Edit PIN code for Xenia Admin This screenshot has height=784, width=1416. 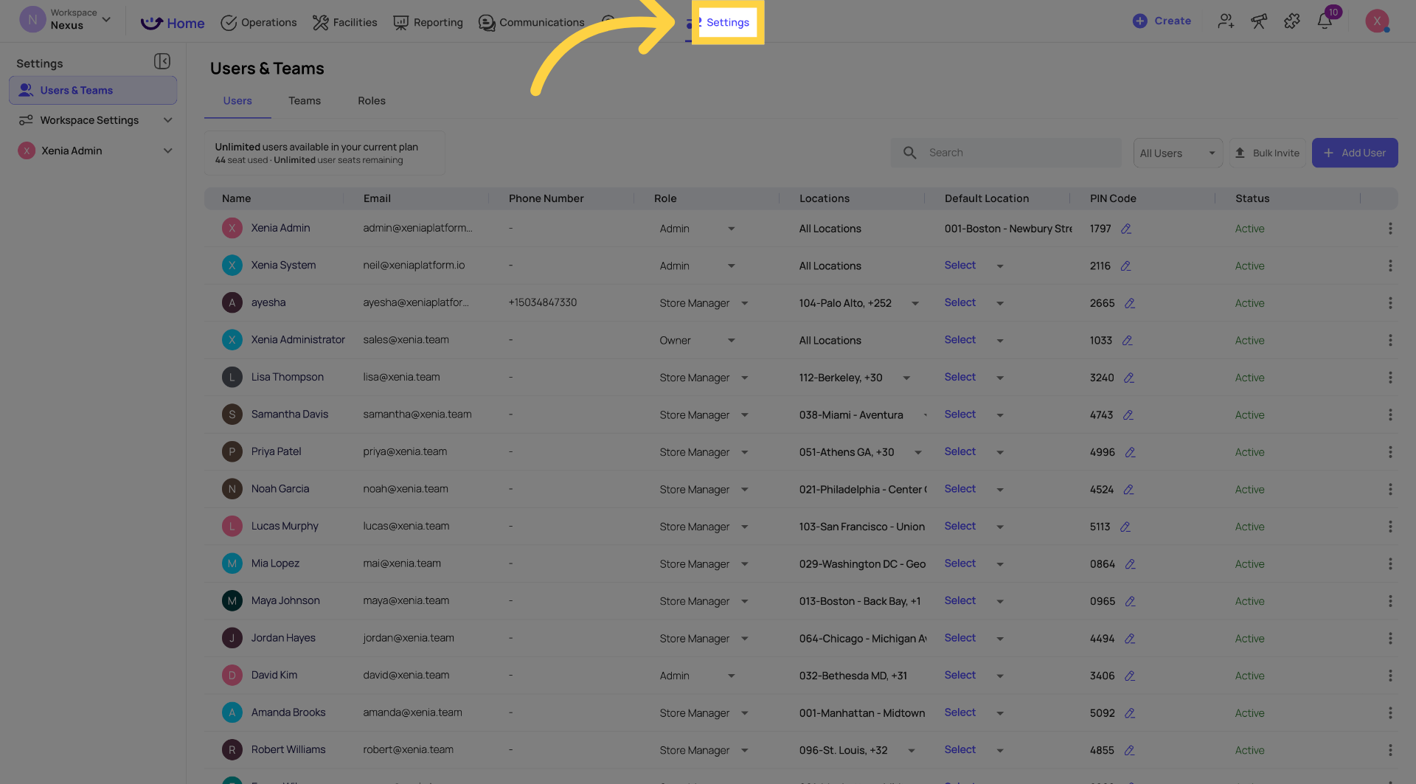click(x=1126, y=229)
